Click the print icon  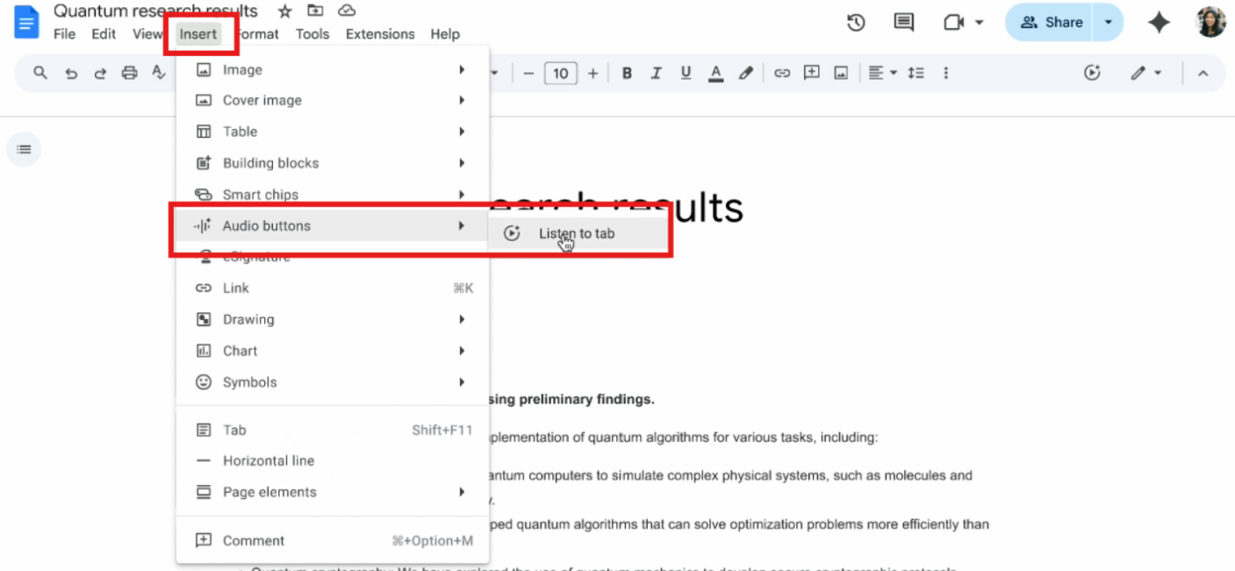point(129,74)
